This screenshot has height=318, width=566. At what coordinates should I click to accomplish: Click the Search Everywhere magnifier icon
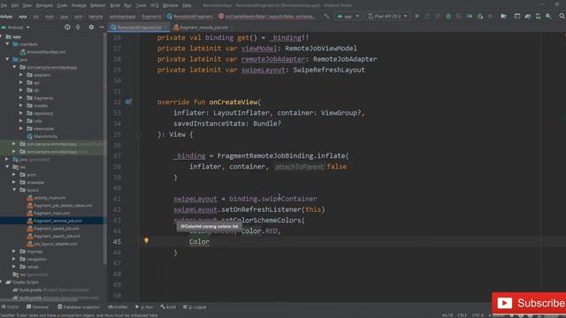(x=562, y=16)
